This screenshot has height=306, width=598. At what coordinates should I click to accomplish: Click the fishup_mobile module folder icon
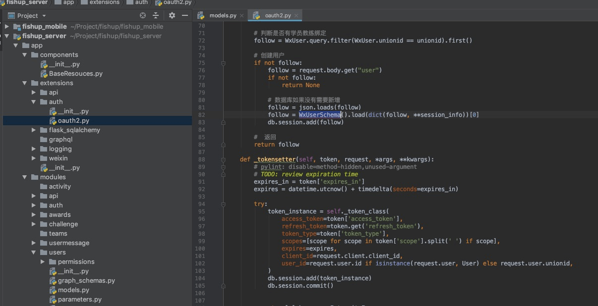click(x=17, y=26)
